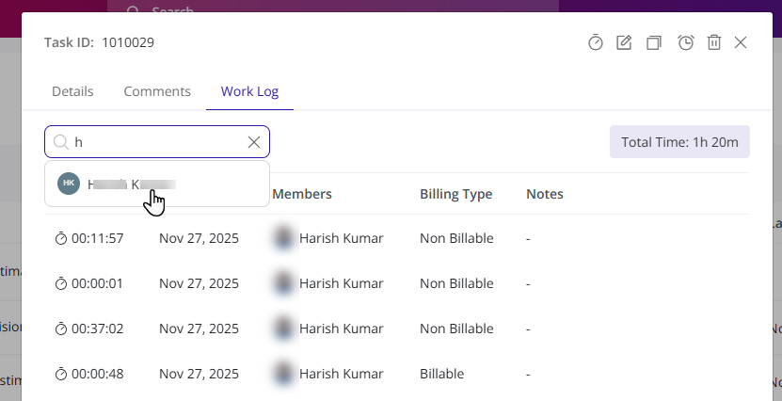The height and width of the screenshot is (401, 782).
Task: Start the timer using the stopwatch icon in the task header
Action: [596, 42]
